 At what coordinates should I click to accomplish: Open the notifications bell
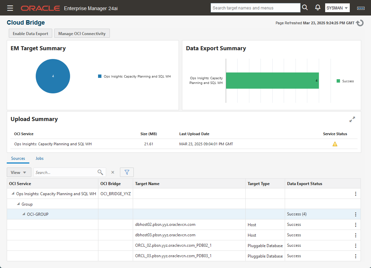(x=317, y=8)
